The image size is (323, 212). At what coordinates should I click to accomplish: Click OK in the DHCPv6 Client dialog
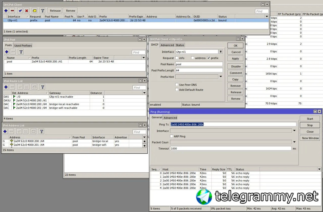pos(236,46)
